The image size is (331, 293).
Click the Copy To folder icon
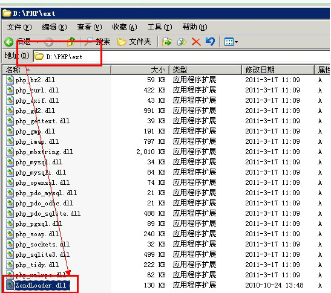click(x=182, y=42)
